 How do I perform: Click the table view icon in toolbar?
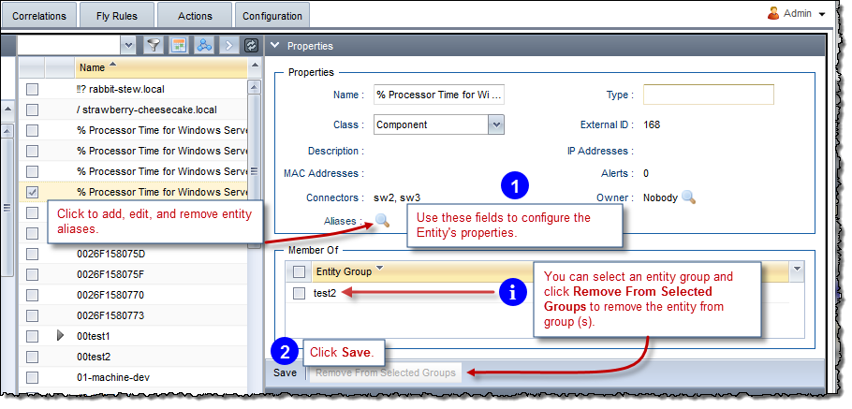(x=179, y=45)
